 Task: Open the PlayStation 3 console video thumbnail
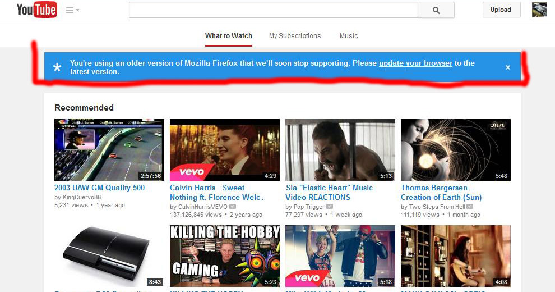[x=109, y=256]
